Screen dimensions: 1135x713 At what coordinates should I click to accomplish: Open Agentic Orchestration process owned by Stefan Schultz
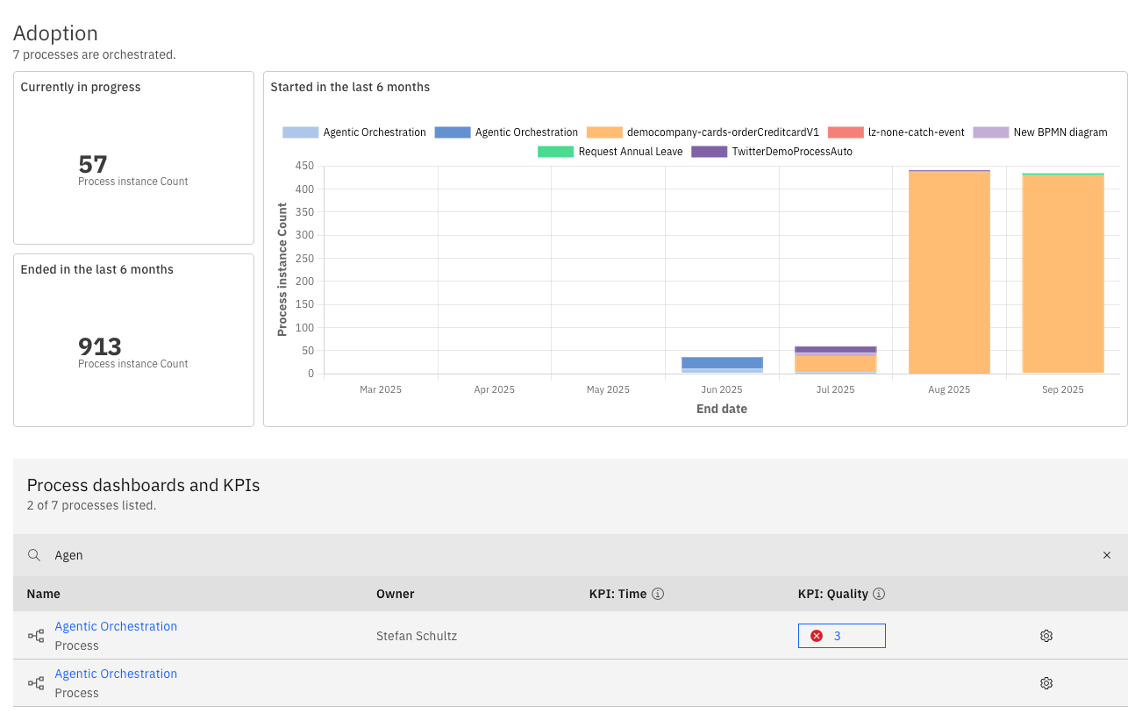pyautogui.click(x=116, y=626)
